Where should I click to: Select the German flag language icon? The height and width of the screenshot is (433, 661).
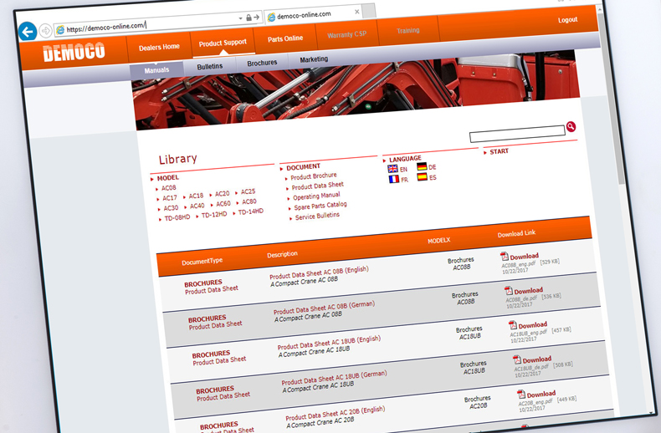tap(422, 166)
